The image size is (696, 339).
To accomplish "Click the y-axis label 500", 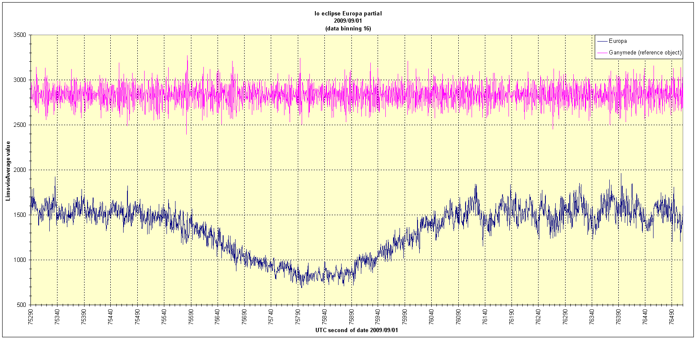I will click(x=22, y=305).
